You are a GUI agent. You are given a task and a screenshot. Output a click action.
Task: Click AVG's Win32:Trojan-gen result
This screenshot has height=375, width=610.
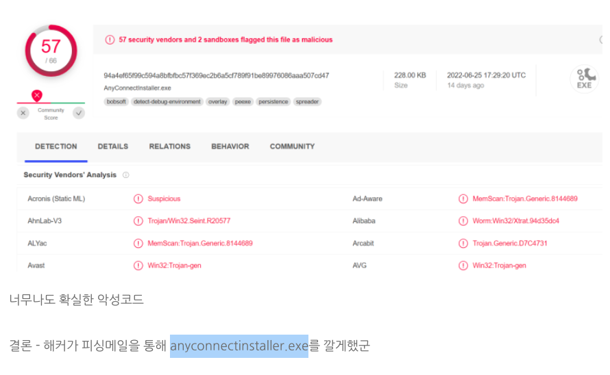[x=499, y=266]
